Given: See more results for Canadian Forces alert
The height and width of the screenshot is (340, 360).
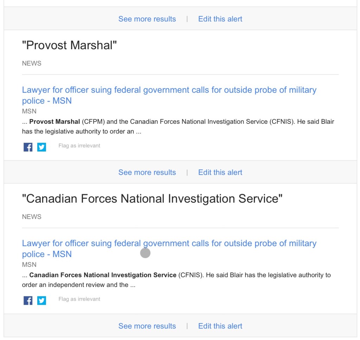Looking at the screenshot, I should coord(147,326).
